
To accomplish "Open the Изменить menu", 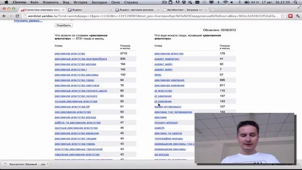I will (x=50, y=2).
